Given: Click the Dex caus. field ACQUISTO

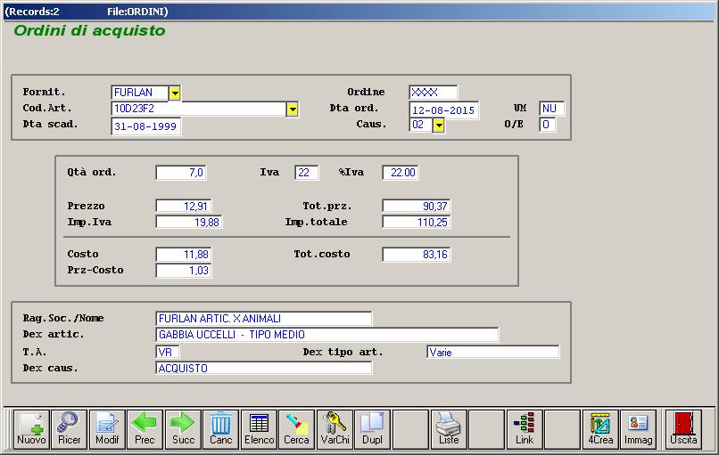Looking at the screenshot, I should [x=264, y=368].
